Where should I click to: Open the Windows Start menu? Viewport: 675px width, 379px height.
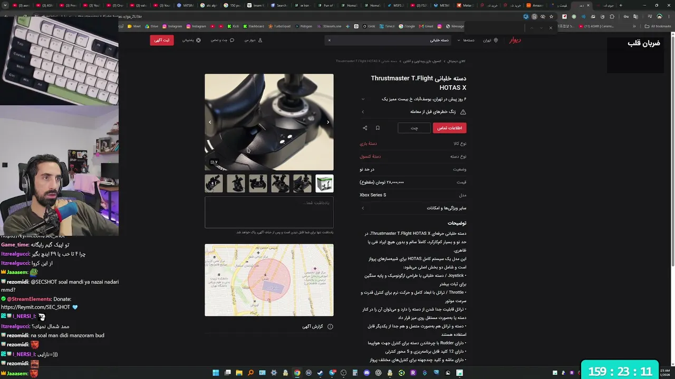(216, 373)
